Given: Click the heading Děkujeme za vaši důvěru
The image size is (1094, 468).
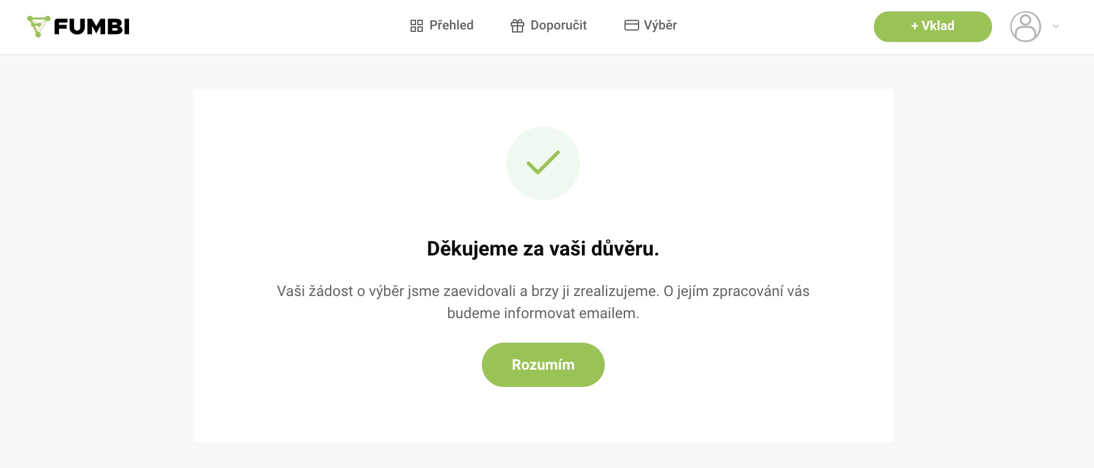Looking at the screenshot, I should pyautogui.click(x=543, y=249).
